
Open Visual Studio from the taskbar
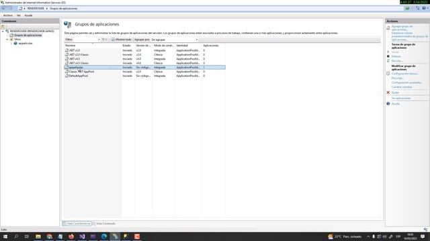82,236
